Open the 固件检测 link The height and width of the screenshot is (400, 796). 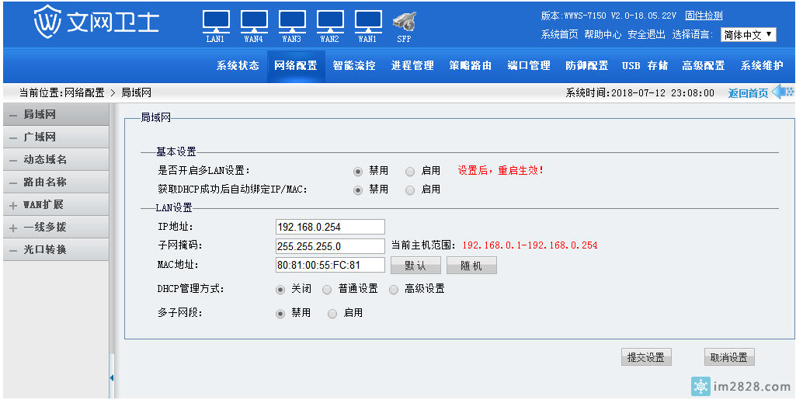coord(704,16)
